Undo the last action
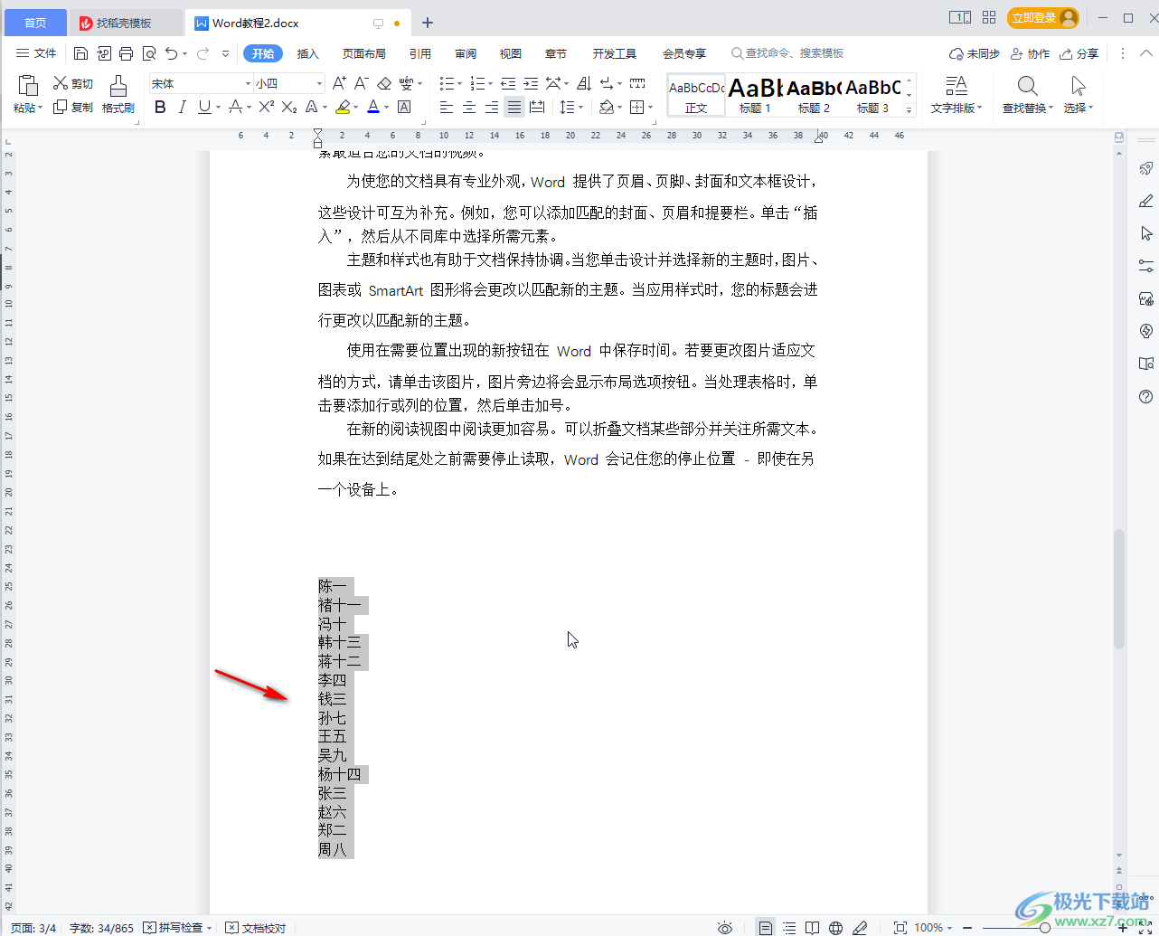1159x936 pixels. coord(171,53)
